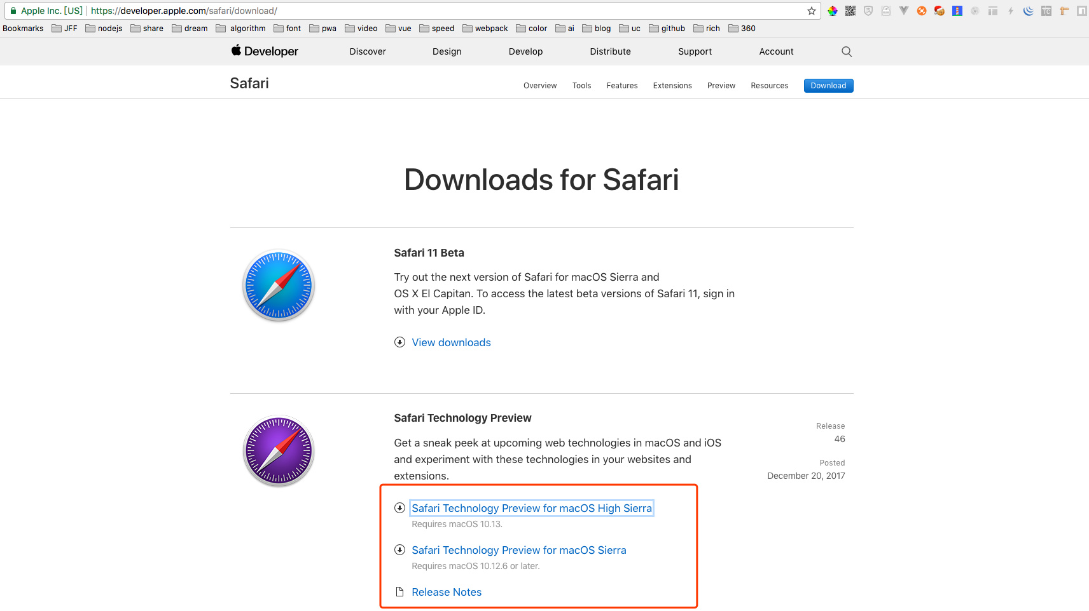Click download icon beside macOS Sierra link
This screenshot has width=1089, height=611.
[x=399, y=550]
